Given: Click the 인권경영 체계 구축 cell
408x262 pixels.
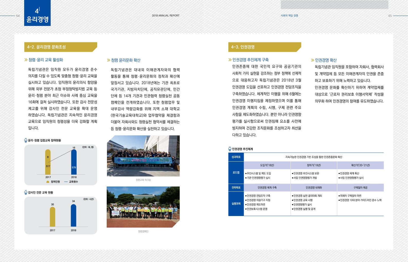Looking at the screenshot, I should click(x=267, y=188).
